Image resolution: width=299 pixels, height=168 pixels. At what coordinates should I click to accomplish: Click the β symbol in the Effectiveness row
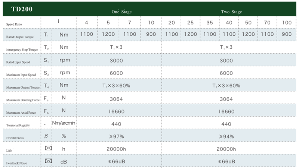tap(46, 136)
